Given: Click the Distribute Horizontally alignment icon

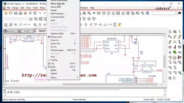Looking at the screenshot, I should click(x=110, y=25).
